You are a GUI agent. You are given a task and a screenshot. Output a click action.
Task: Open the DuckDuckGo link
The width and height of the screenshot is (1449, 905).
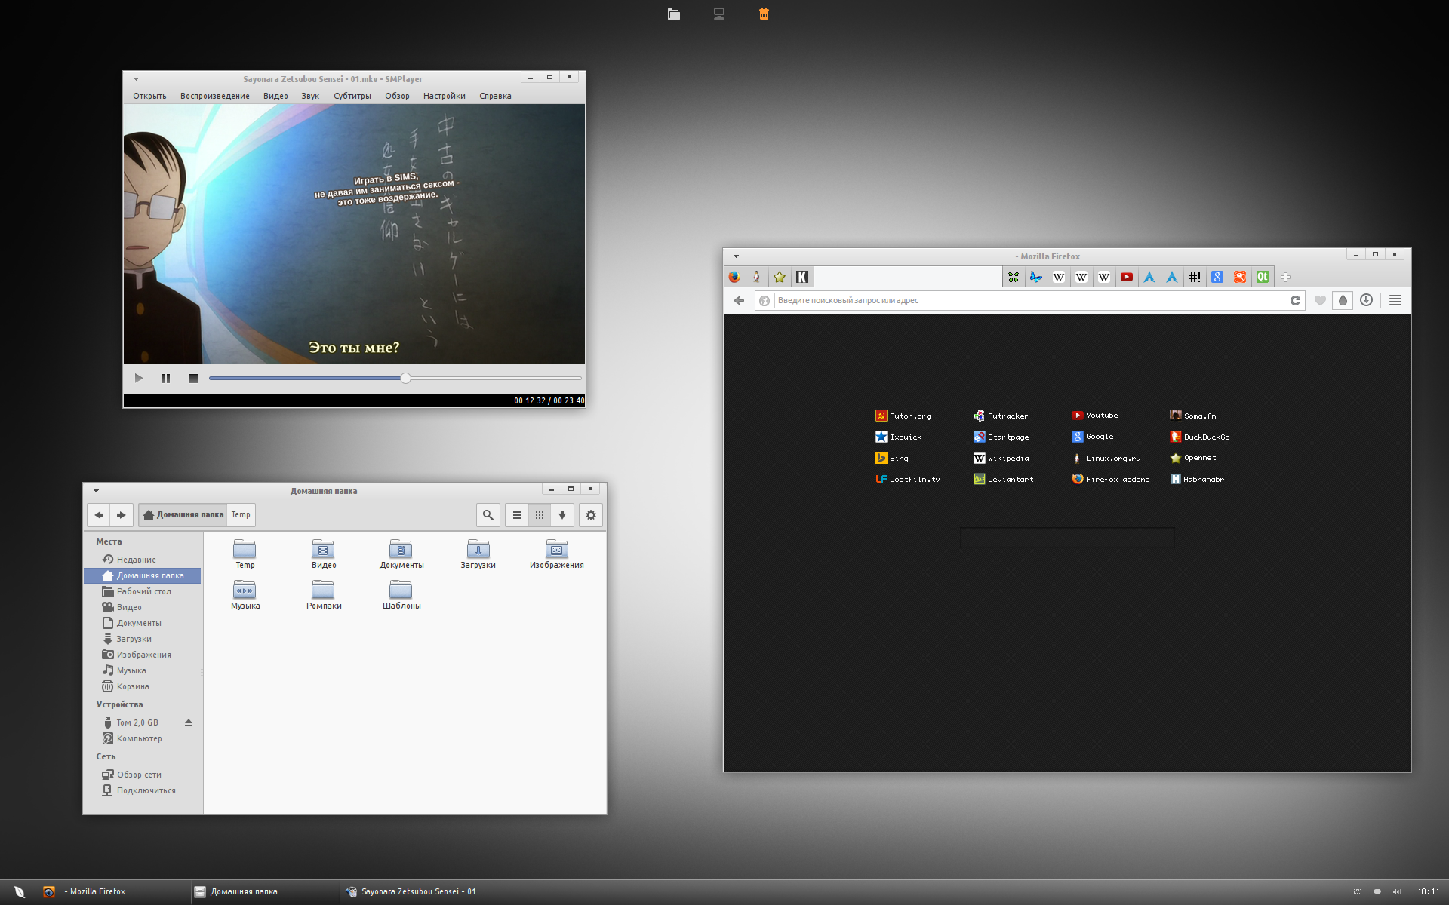pyautogui.click(x=1200, y=437)
